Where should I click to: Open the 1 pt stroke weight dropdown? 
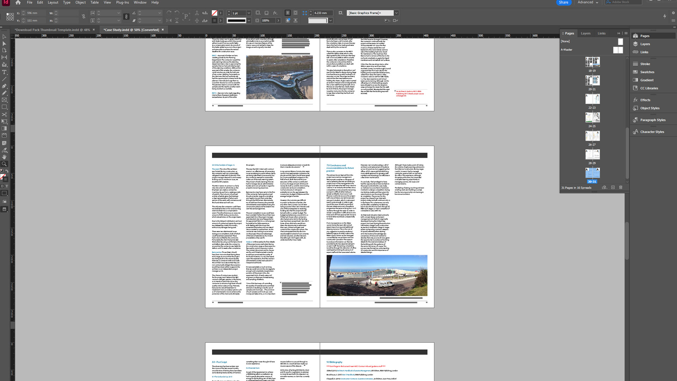tap(249, 13)
